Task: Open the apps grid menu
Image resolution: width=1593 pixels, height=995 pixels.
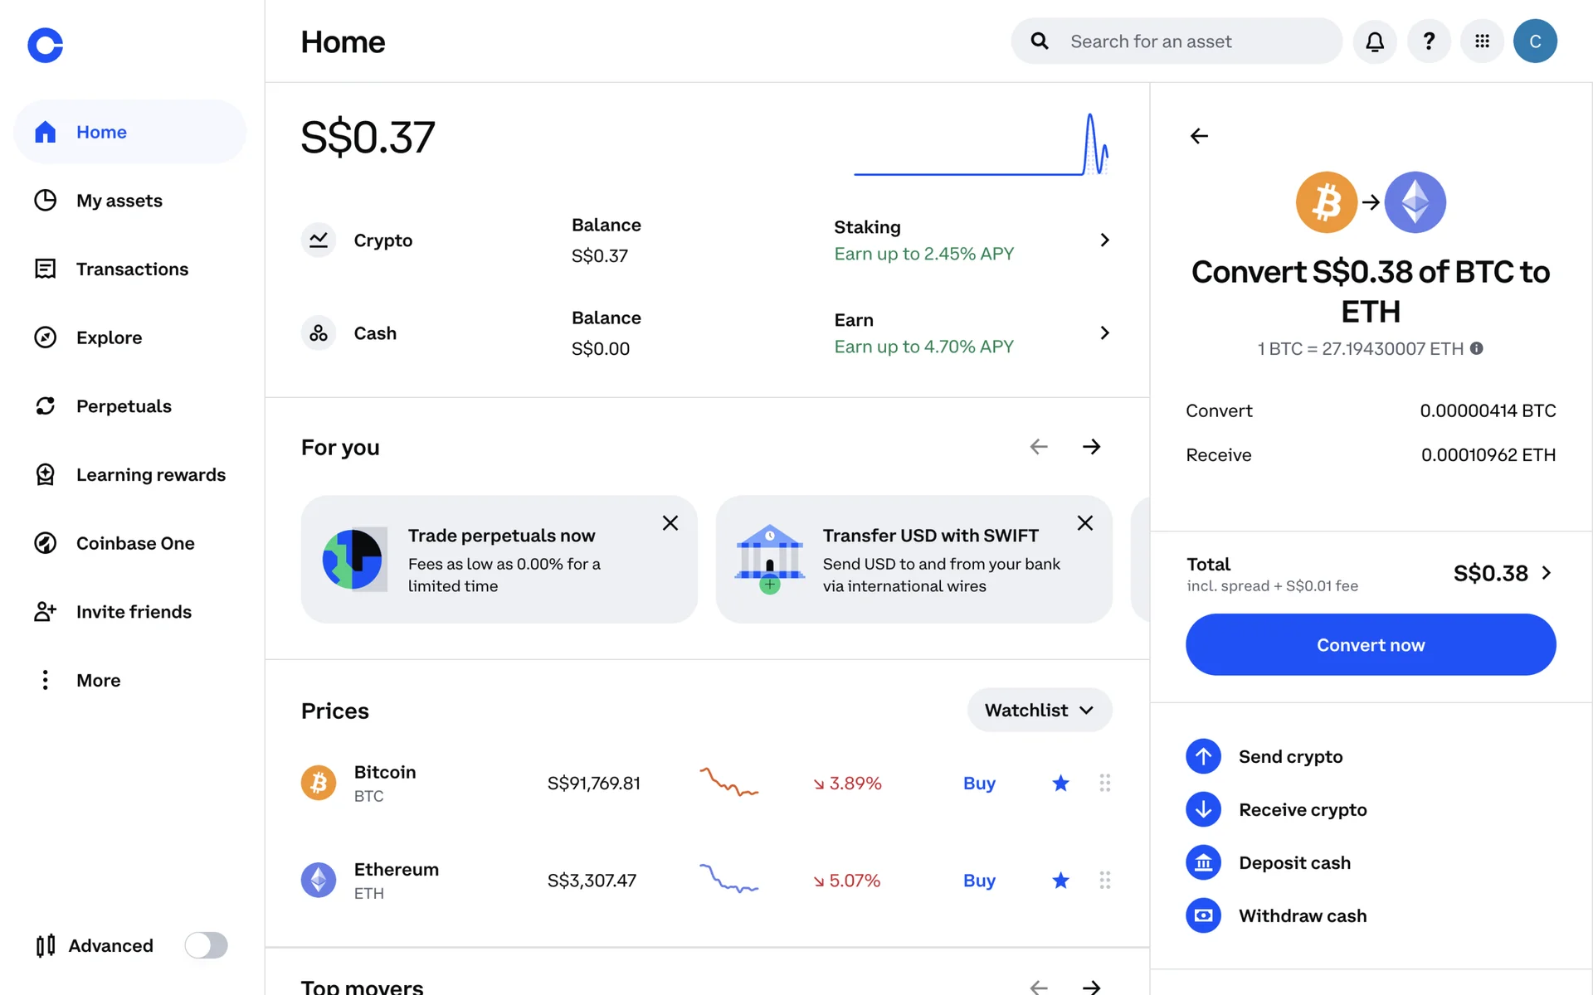Action: pos(1482,41)
